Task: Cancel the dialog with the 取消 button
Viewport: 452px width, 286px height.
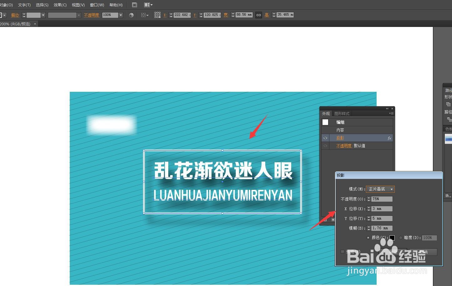Action: pyautogui.click(x=424, y=252)
